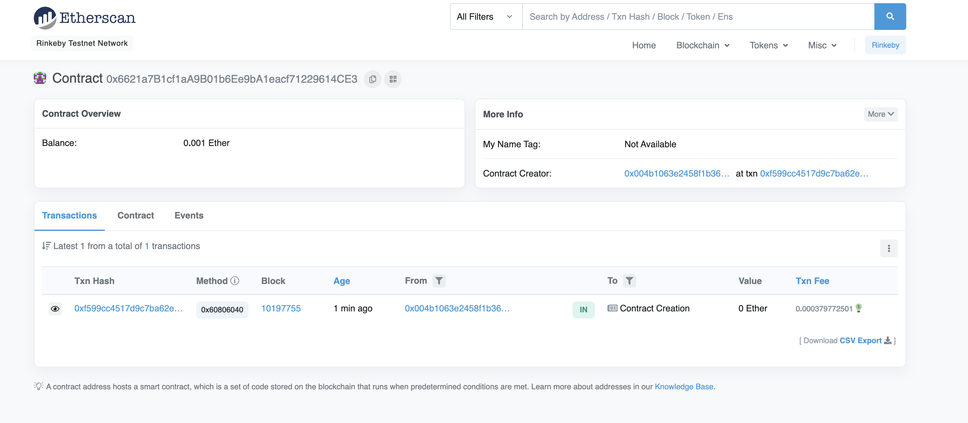968x423 pixels.
Task: Click the full contract address text in heading
Action: [231, 79]
